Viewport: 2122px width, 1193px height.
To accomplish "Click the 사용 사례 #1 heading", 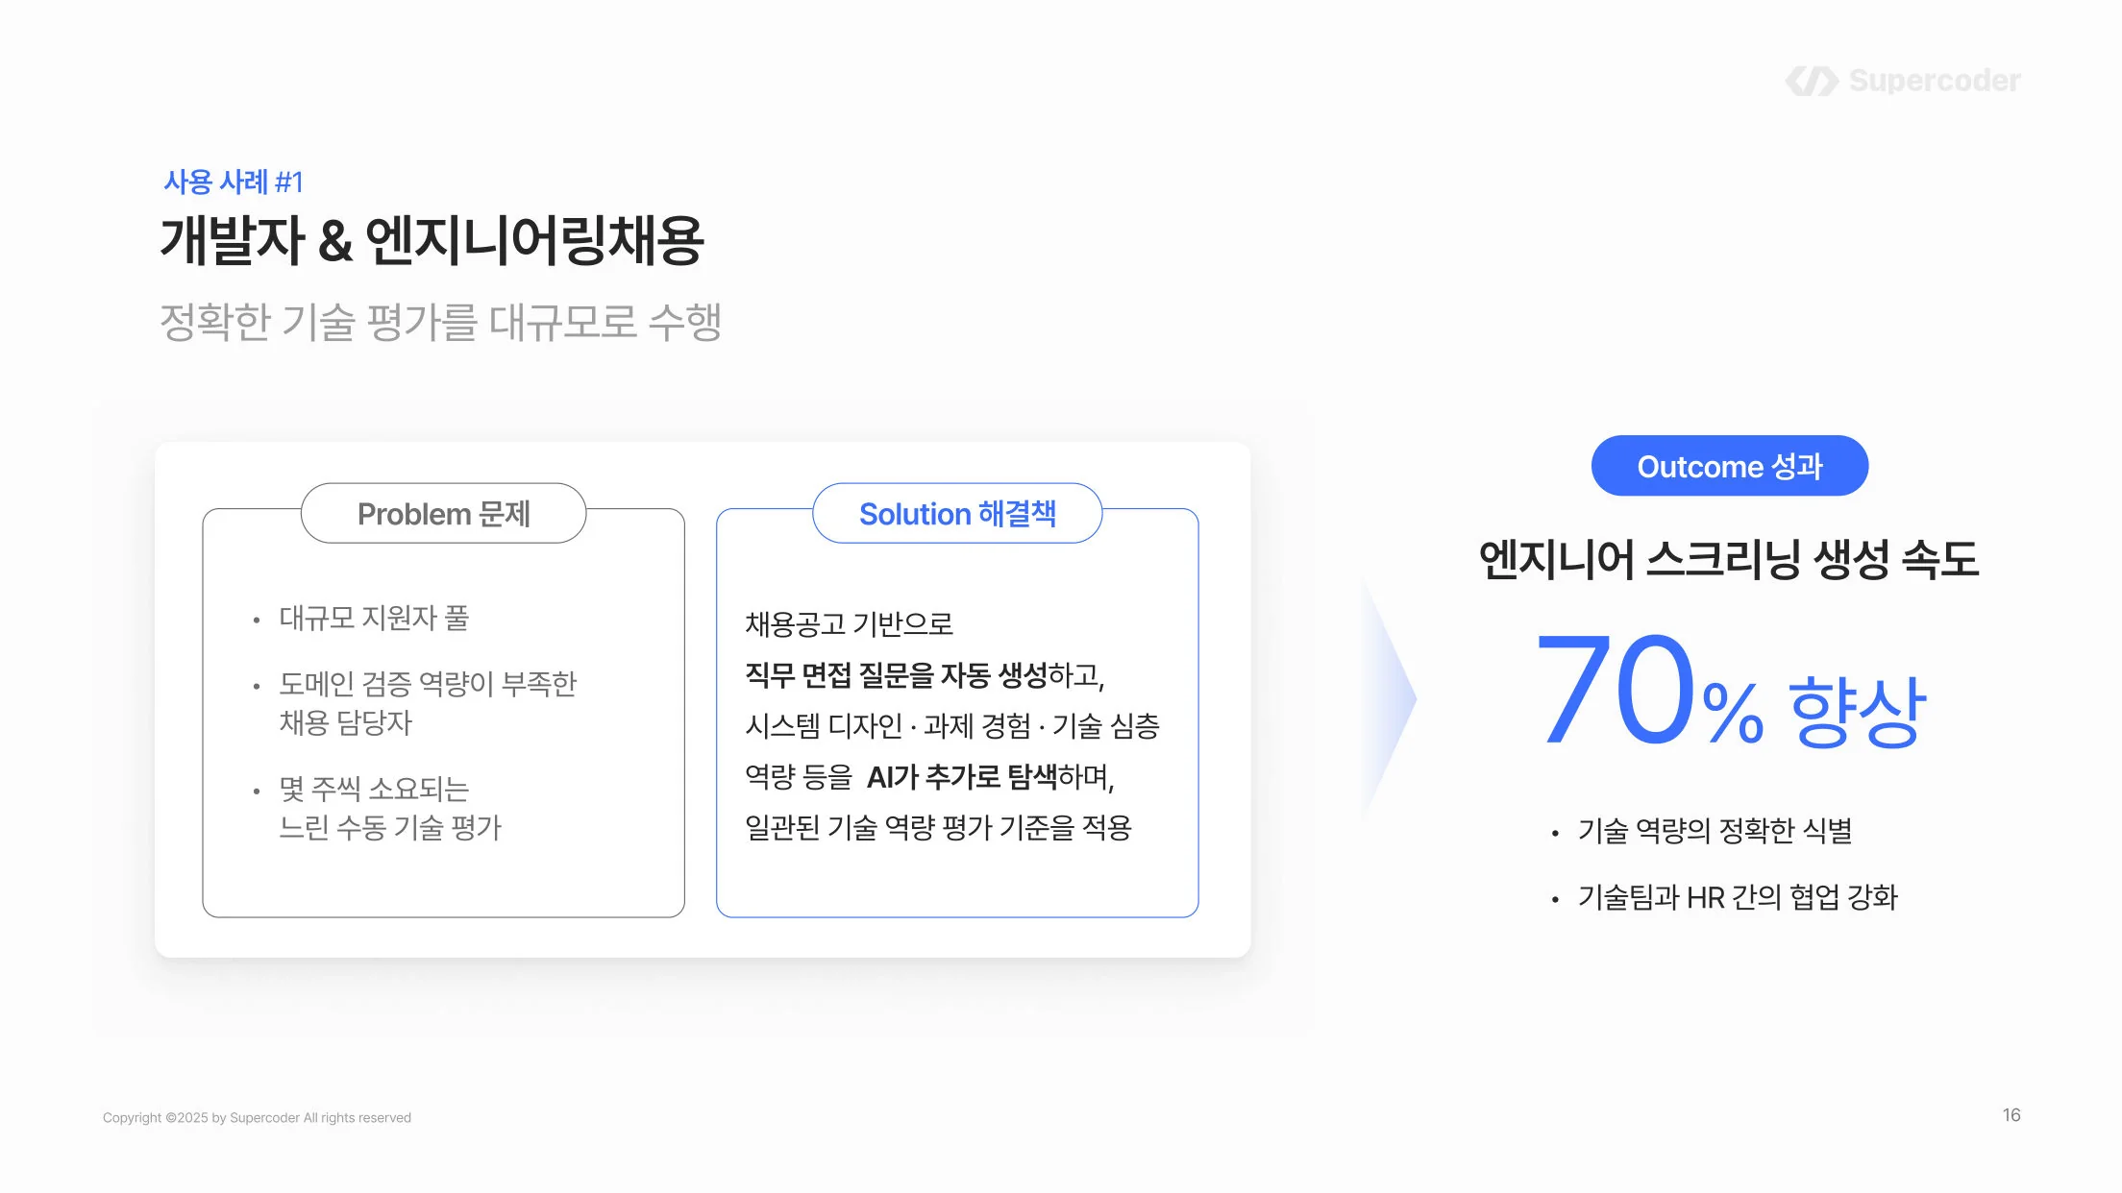I will 234,182.
